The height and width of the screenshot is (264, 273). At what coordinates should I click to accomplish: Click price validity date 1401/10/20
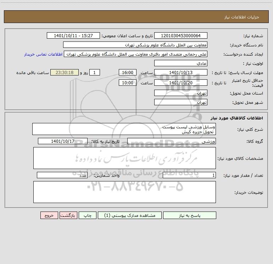pyautogui.click(x=181, y=83)
